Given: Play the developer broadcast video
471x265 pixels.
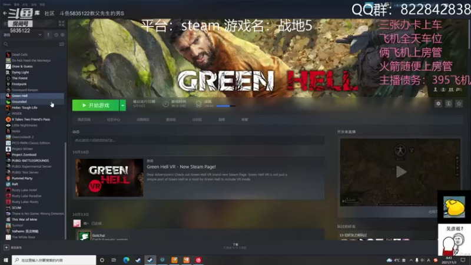Looking at the screenshot, I should 401,172.
